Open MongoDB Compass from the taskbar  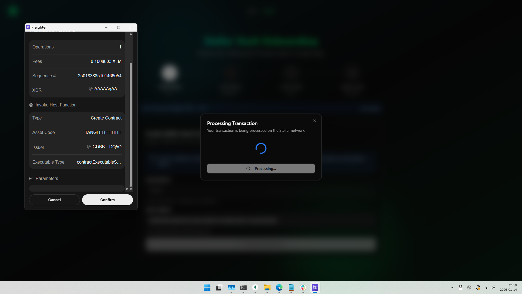(x=255, y=287)
